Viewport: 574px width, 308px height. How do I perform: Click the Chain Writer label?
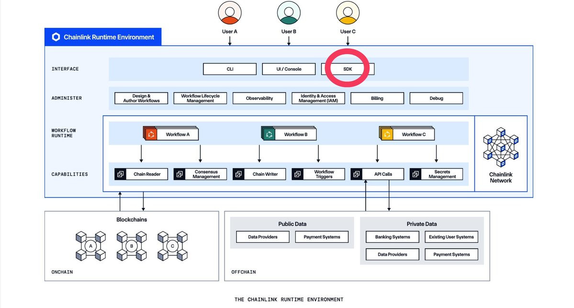click(x=265, y=174)
